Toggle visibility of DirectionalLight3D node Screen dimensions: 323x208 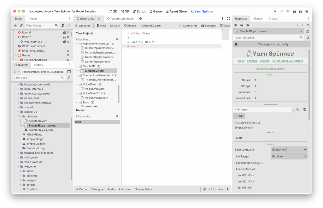pos(68,51)
